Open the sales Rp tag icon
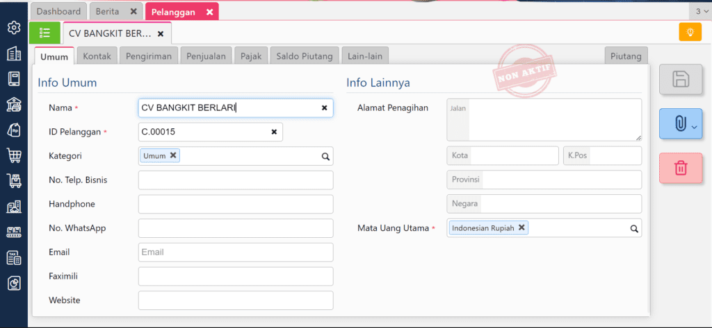This screenshot has width=712, height=328. click(14, 130)
